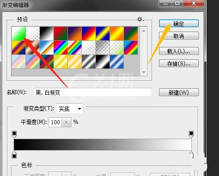Viewport: 219px width, 176px height.
Task: Choose the red-to-green gradient preset
Action: pos(61,33)
